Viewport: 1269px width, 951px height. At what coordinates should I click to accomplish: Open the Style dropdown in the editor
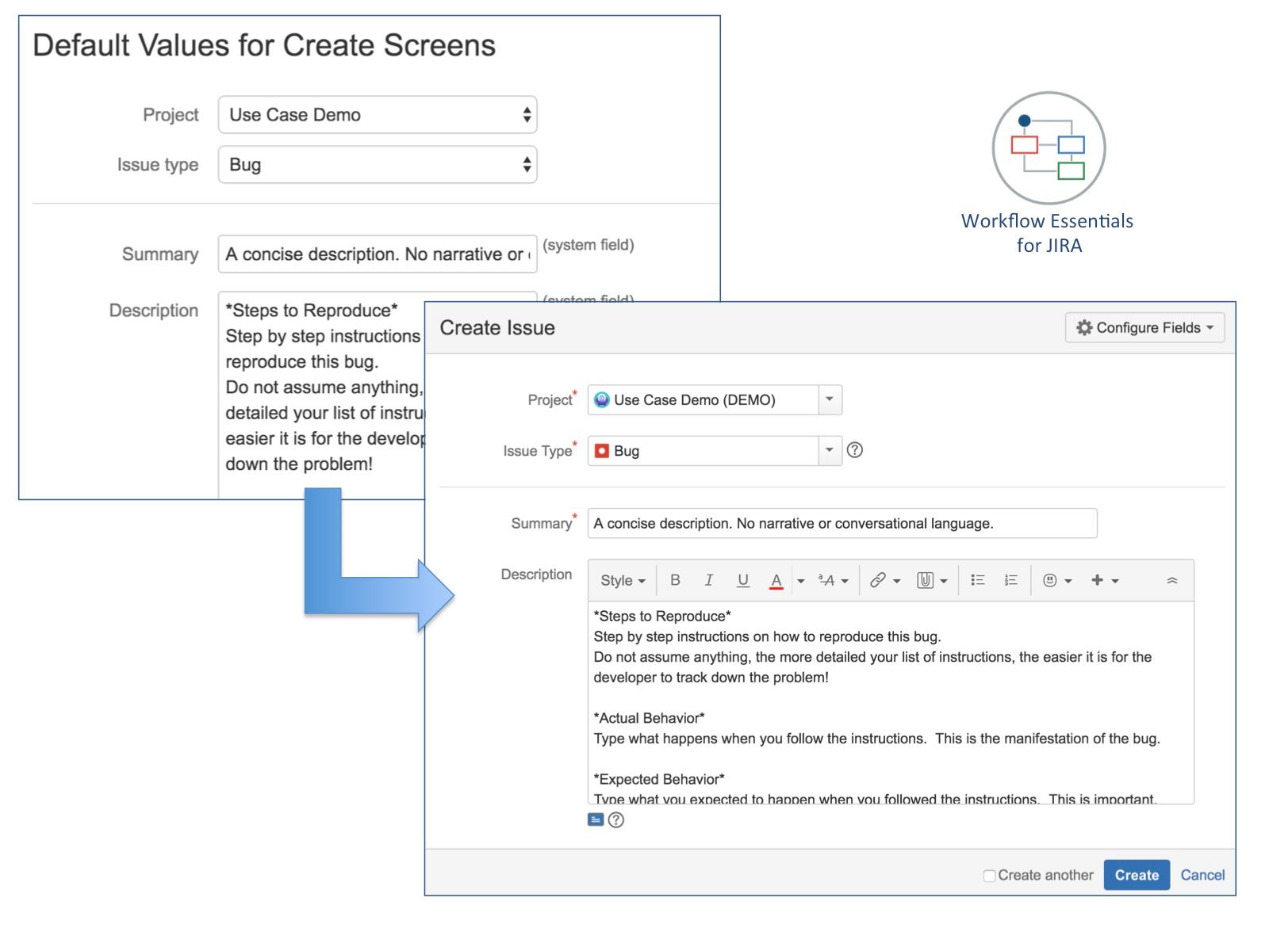point(623,581)
